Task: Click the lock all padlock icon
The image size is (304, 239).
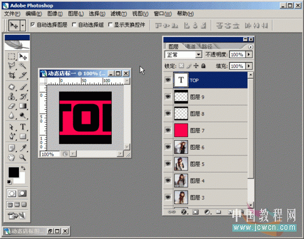Action: (x=203, y=66)
